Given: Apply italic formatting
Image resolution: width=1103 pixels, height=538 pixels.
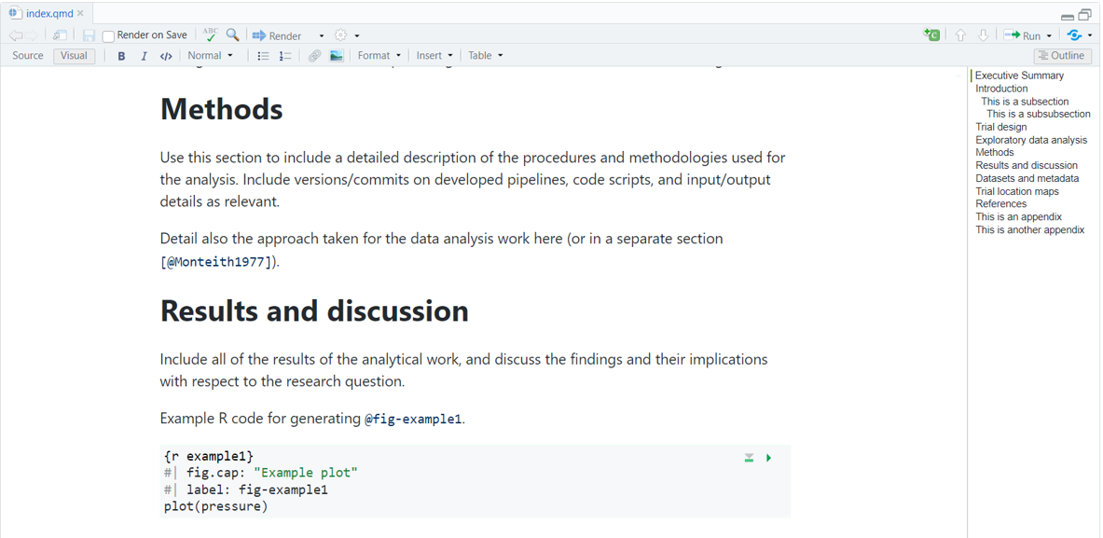Looking at the screenshot, I should pos(144,56).
